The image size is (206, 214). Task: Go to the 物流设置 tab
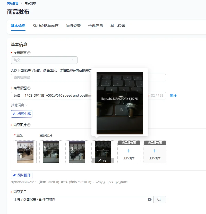pyautogui.click(x=73, y=26)
